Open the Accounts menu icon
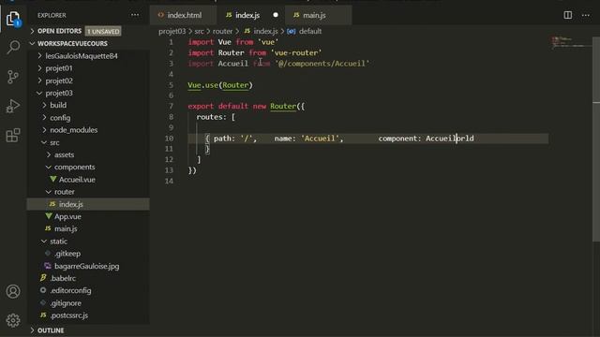 coord(13,291)
